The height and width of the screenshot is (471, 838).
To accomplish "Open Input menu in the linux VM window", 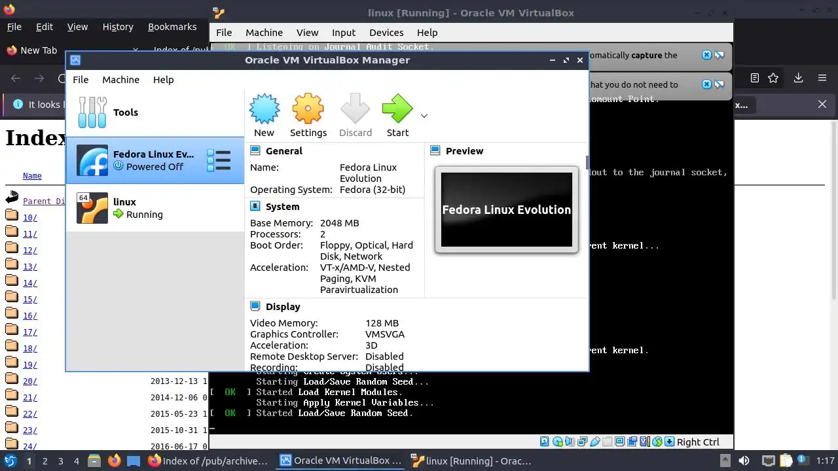I will click(x=344, y=32).
